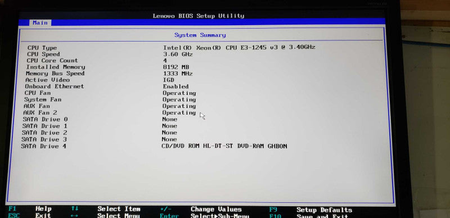Select the SATA Drive 2 label

point(44,133)
